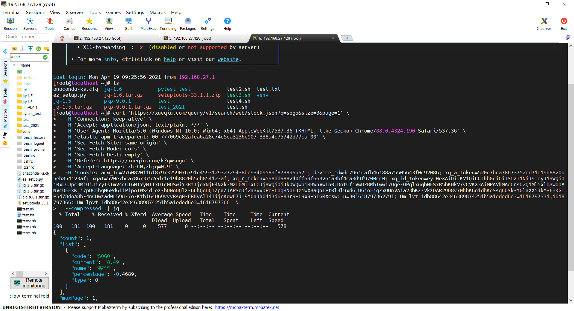Click the Help question mark icon
The width and height of the screenshot is (574, 311).
pos(227,24)
